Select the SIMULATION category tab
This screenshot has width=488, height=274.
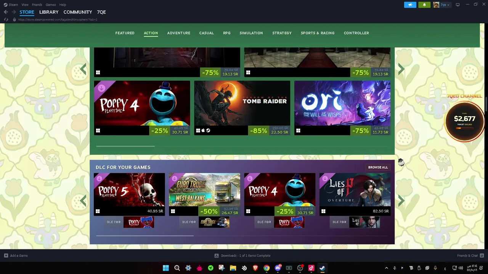251,33
